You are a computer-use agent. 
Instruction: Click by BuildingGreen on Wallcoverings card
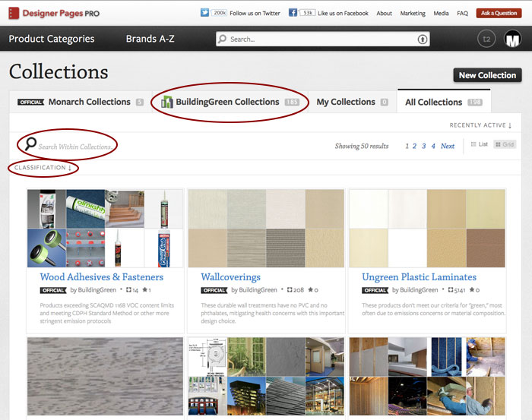pyautogui.click(x=254, y=290)
